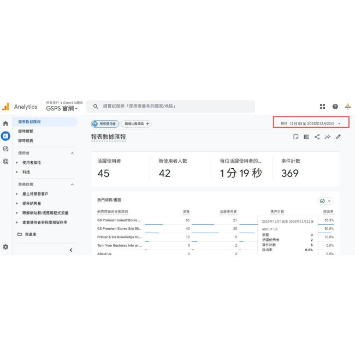Select 即時網頁 in the report menu
355x355 pixels.
point(26,140)
